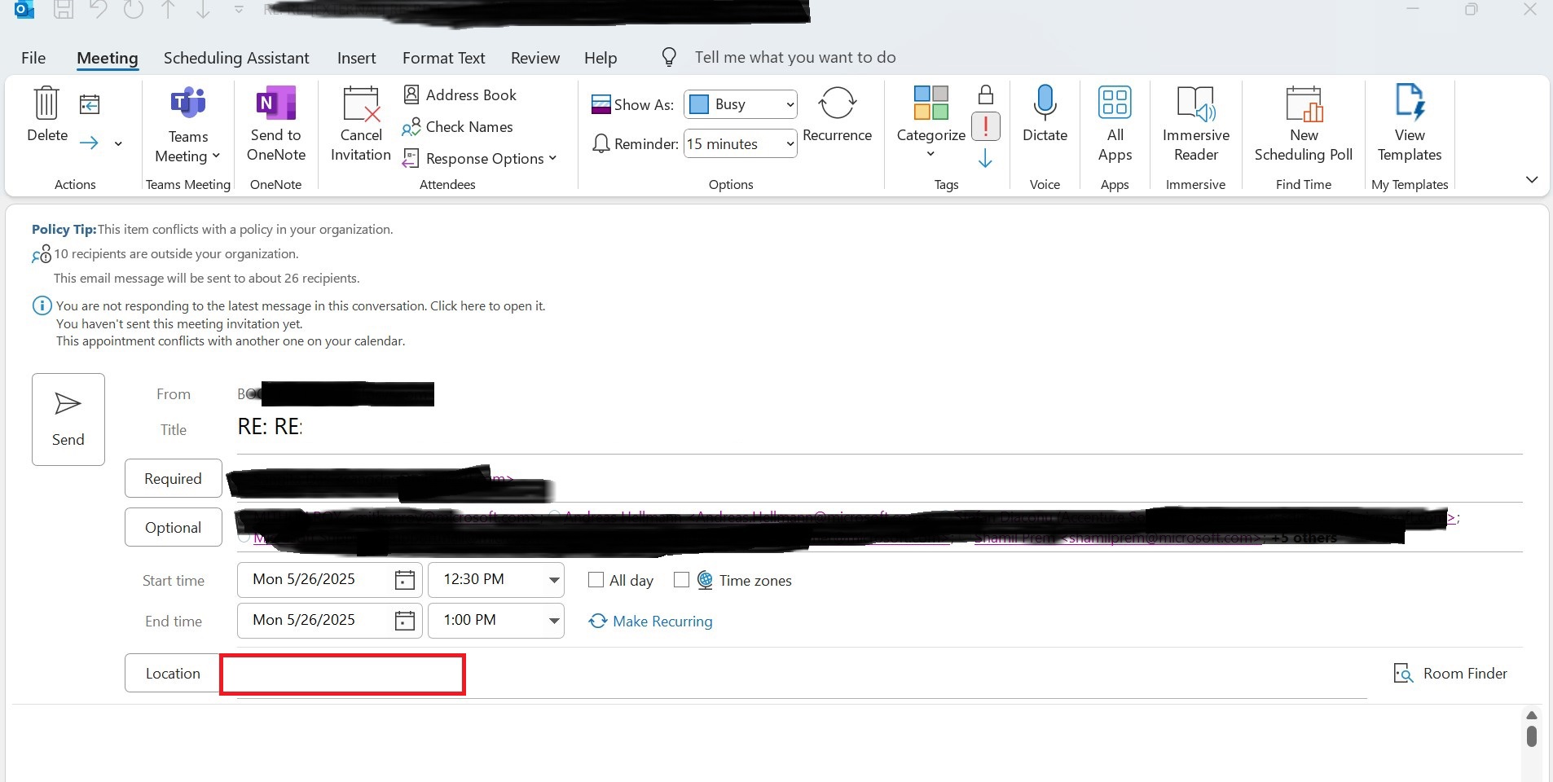The image size is (1553, 782).
Task: Mark the meeting as Private
Action: pyautogui.click(x=985, y=94)
